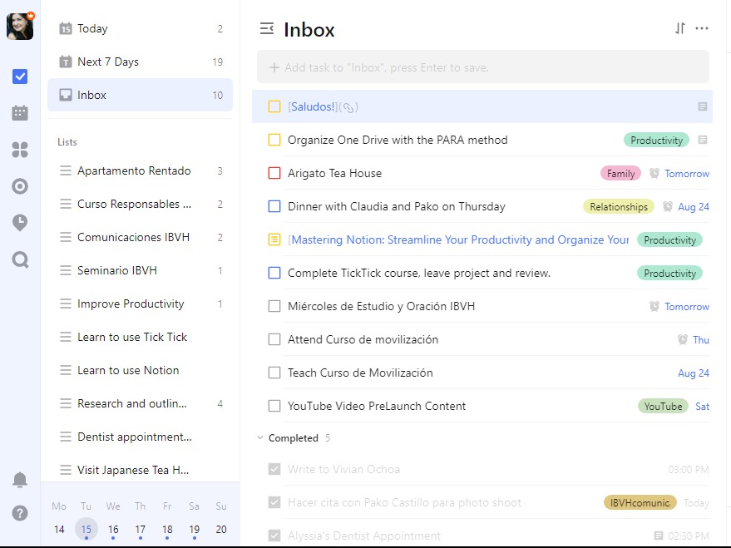The image size is (731, 548).
Task: Open the Learn to use Notion list
Action: (140, 370)
